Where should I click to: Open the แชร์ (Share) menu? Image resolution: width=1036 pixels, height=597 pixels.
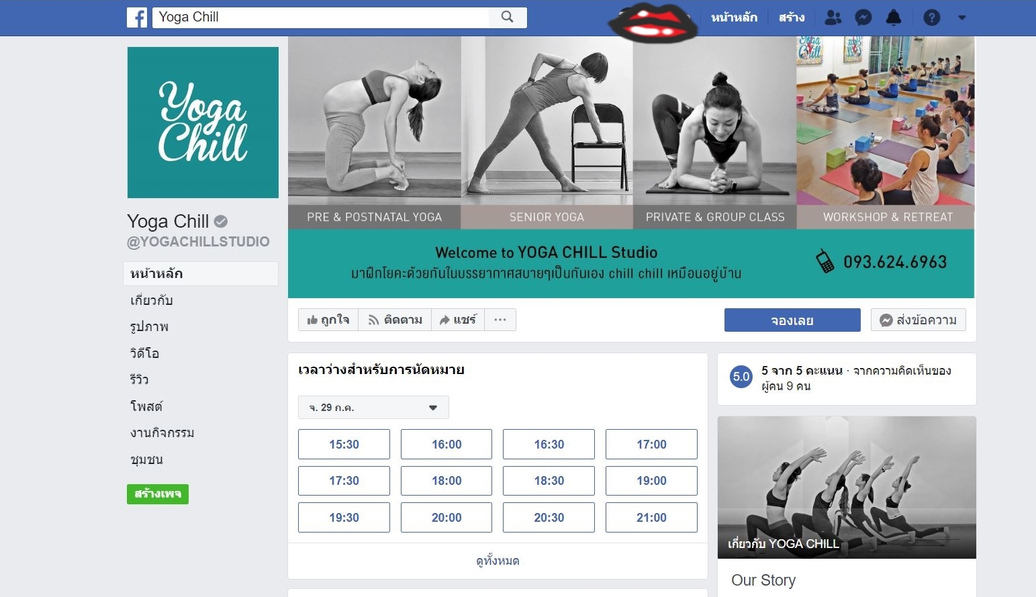(x=458, y=320)
